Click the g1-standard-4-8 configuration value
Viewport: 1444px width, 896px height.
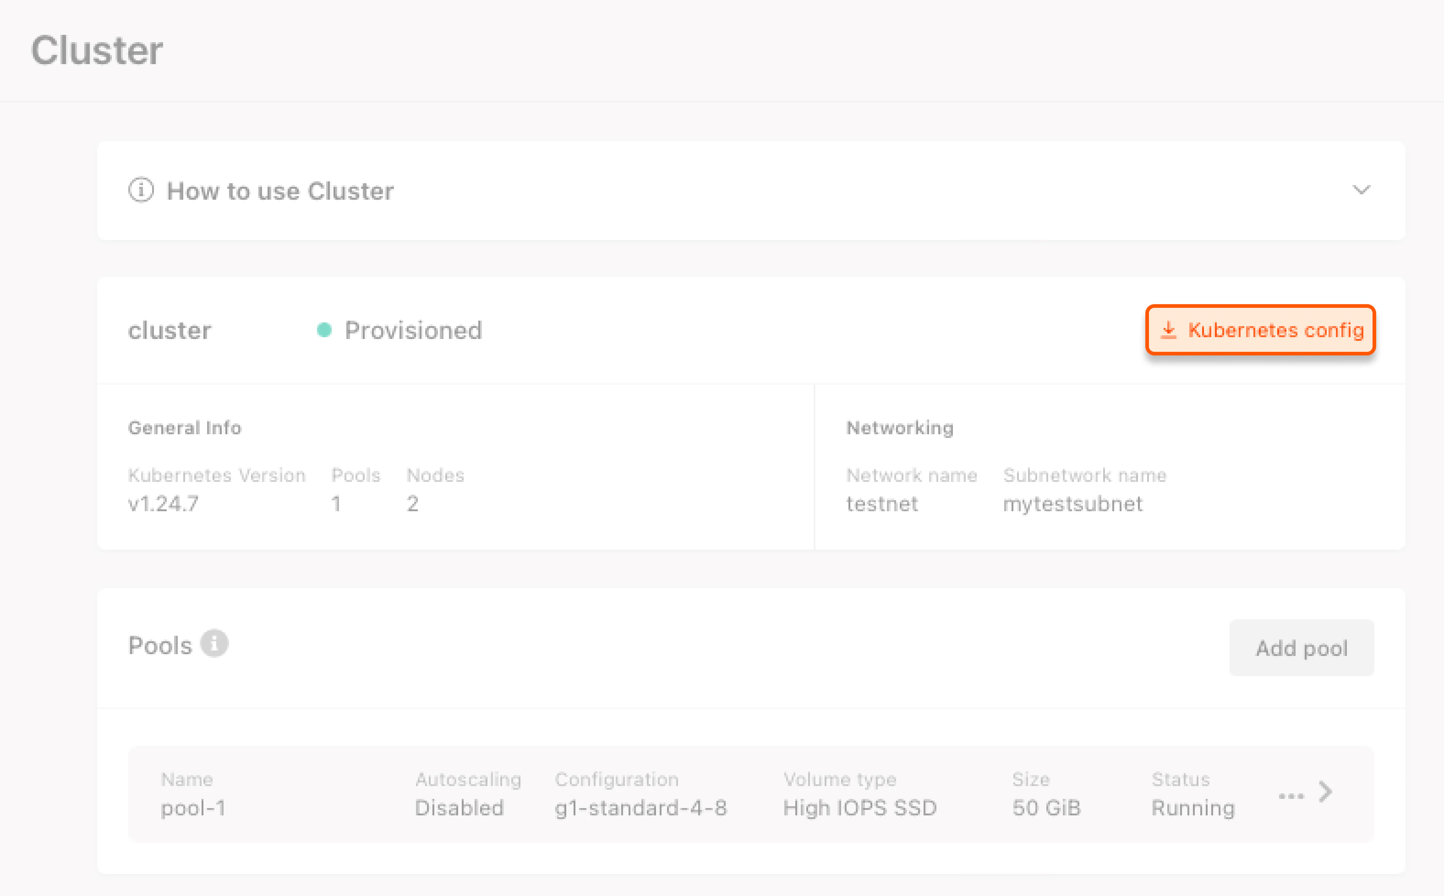[x=640, y=808]
